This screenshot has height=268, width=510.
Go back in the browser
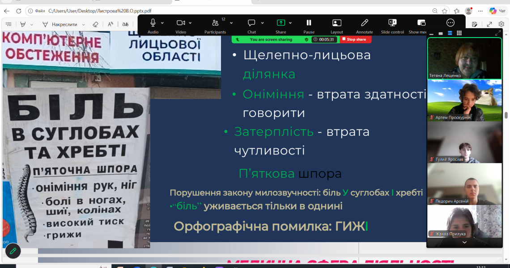[7, 11]
